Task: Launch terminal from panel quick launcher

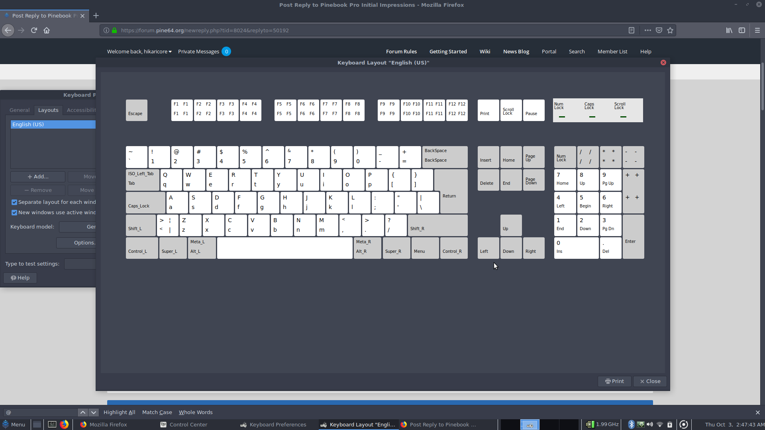Action: (x=52, y=424)
